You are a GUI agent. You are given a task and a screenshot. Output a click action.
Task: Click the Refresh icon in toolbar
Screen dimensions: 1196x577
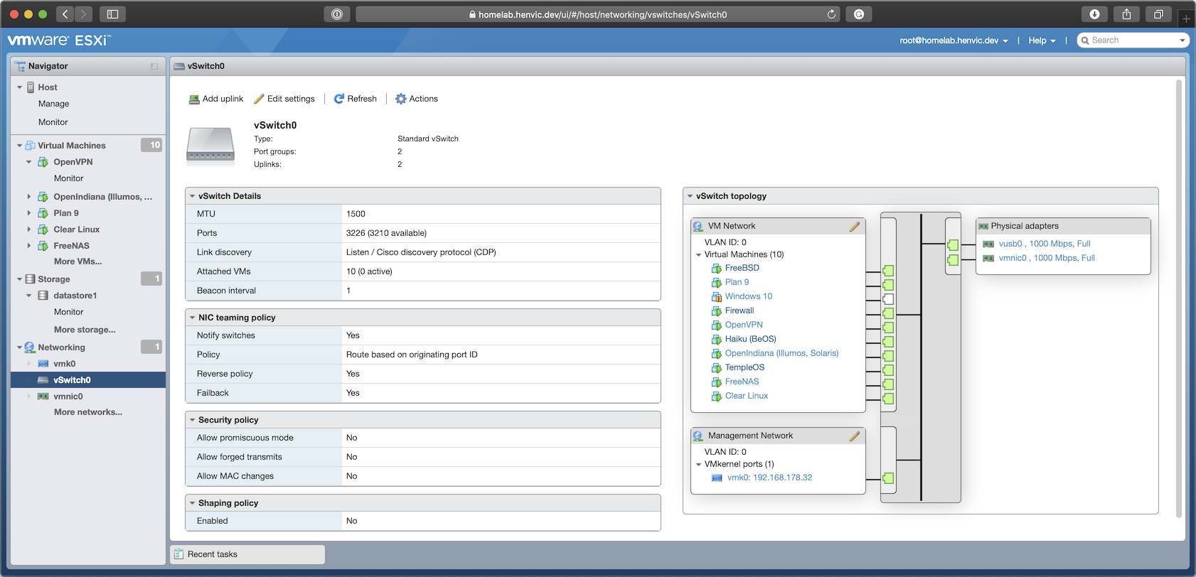point(339,99)
